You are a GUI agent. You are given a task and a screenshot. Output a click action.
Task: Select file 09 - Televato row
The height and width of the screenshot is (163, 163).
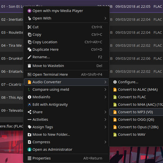pos(12,110)
